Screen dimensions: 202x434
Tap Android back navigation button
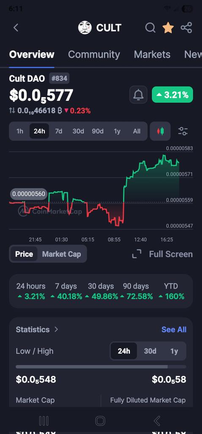[x=157, y=421]
